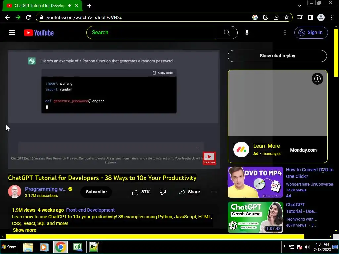Bookmark this page with the star icon
The height and width of the screenshot is (254, 339).
point(287,17)
